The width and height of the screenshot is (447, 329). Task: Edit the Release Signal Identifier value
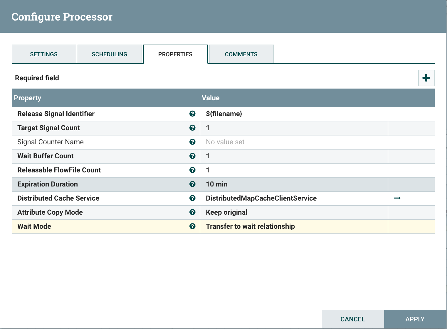coord(294,114)
